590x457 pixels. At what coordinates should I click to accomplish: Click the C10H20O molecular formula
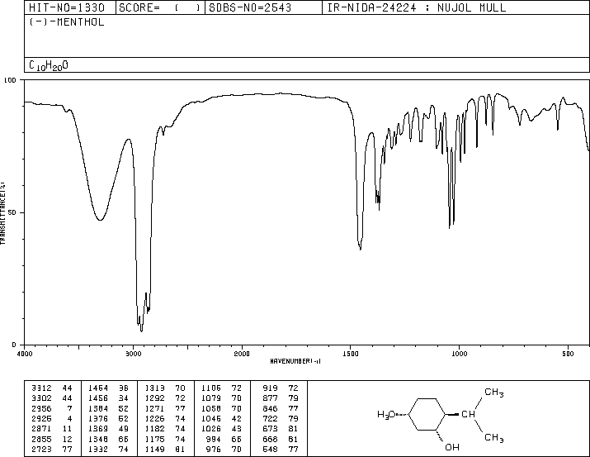(49, 65)
